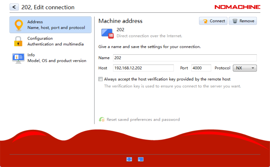
Task: Connect to the 202 machine
Action: [213, 21]
